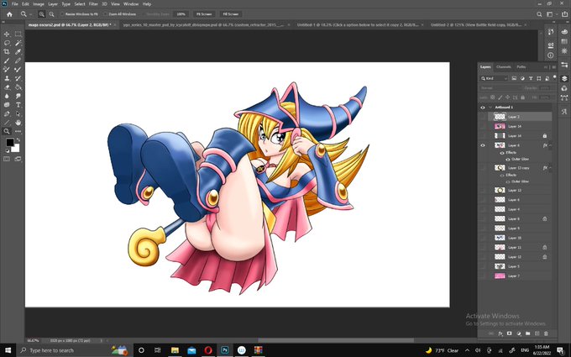Screen dimensions: 571x357
Task: Select the Hand tool
Action: 18,123
